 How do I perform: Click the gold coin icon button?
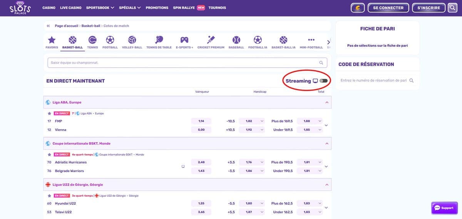tap(358, 8)
